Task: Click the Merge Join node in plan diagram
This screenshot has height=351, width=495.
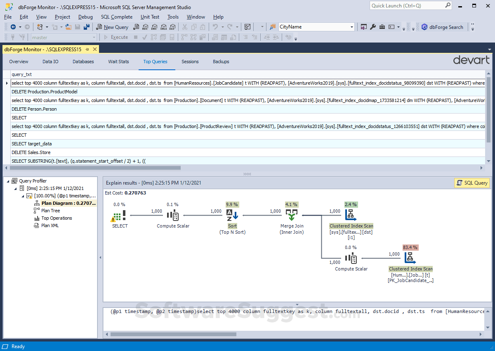Action: tap(292, 214)
